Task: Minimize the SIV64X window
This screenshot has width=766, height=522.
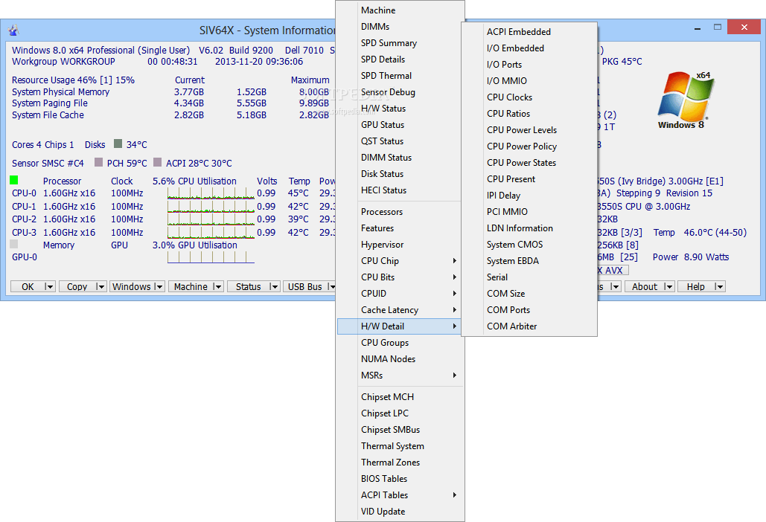Action: click(697, 28)
